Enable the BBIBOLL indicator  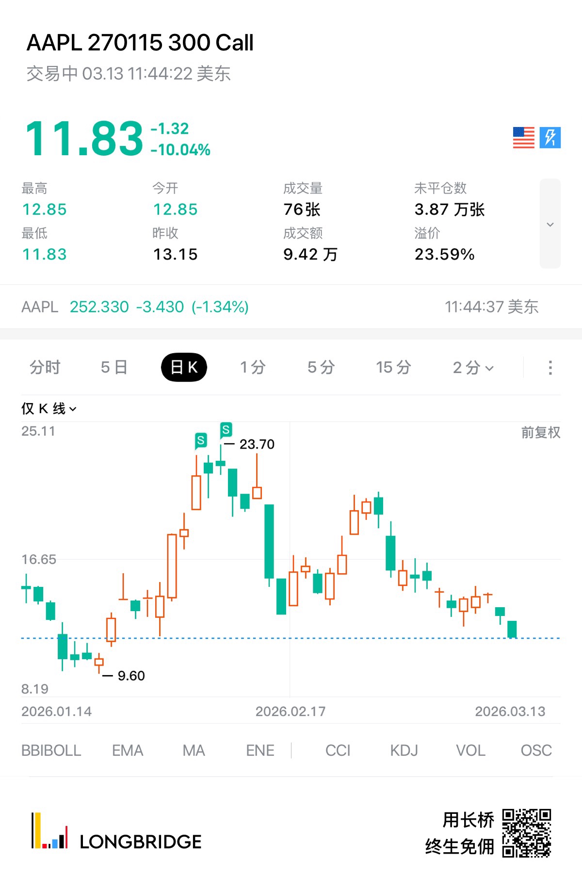pyautogui.click(x=51, y=751)
